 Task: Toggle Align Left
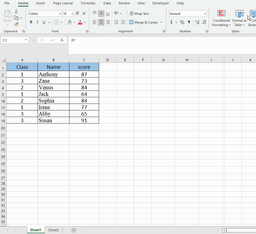[95, 22]
